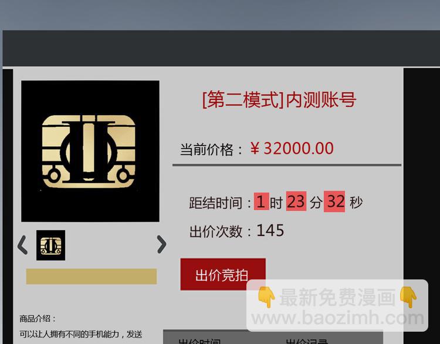This screenshot has height=344, width=440.
Task: Open the www.baozimh.com watermark link
Action: pos(337,318)
